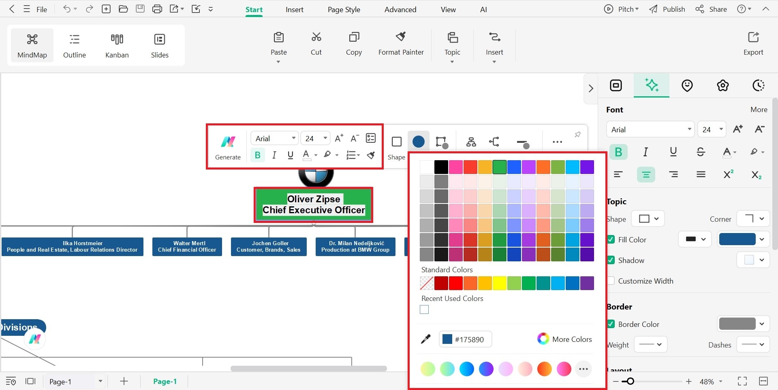This screenshot has width=778, height=390.
Task: Toggle center alignment in Font panel
Action: click(x=646, y=174)
